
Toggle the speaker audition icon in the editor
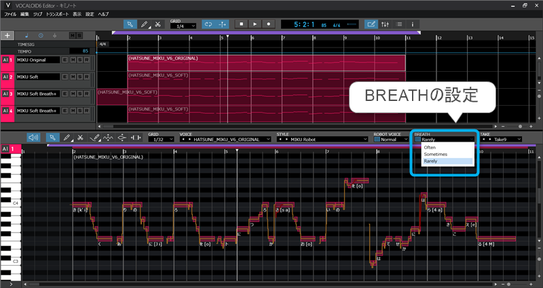click(33, 138)
